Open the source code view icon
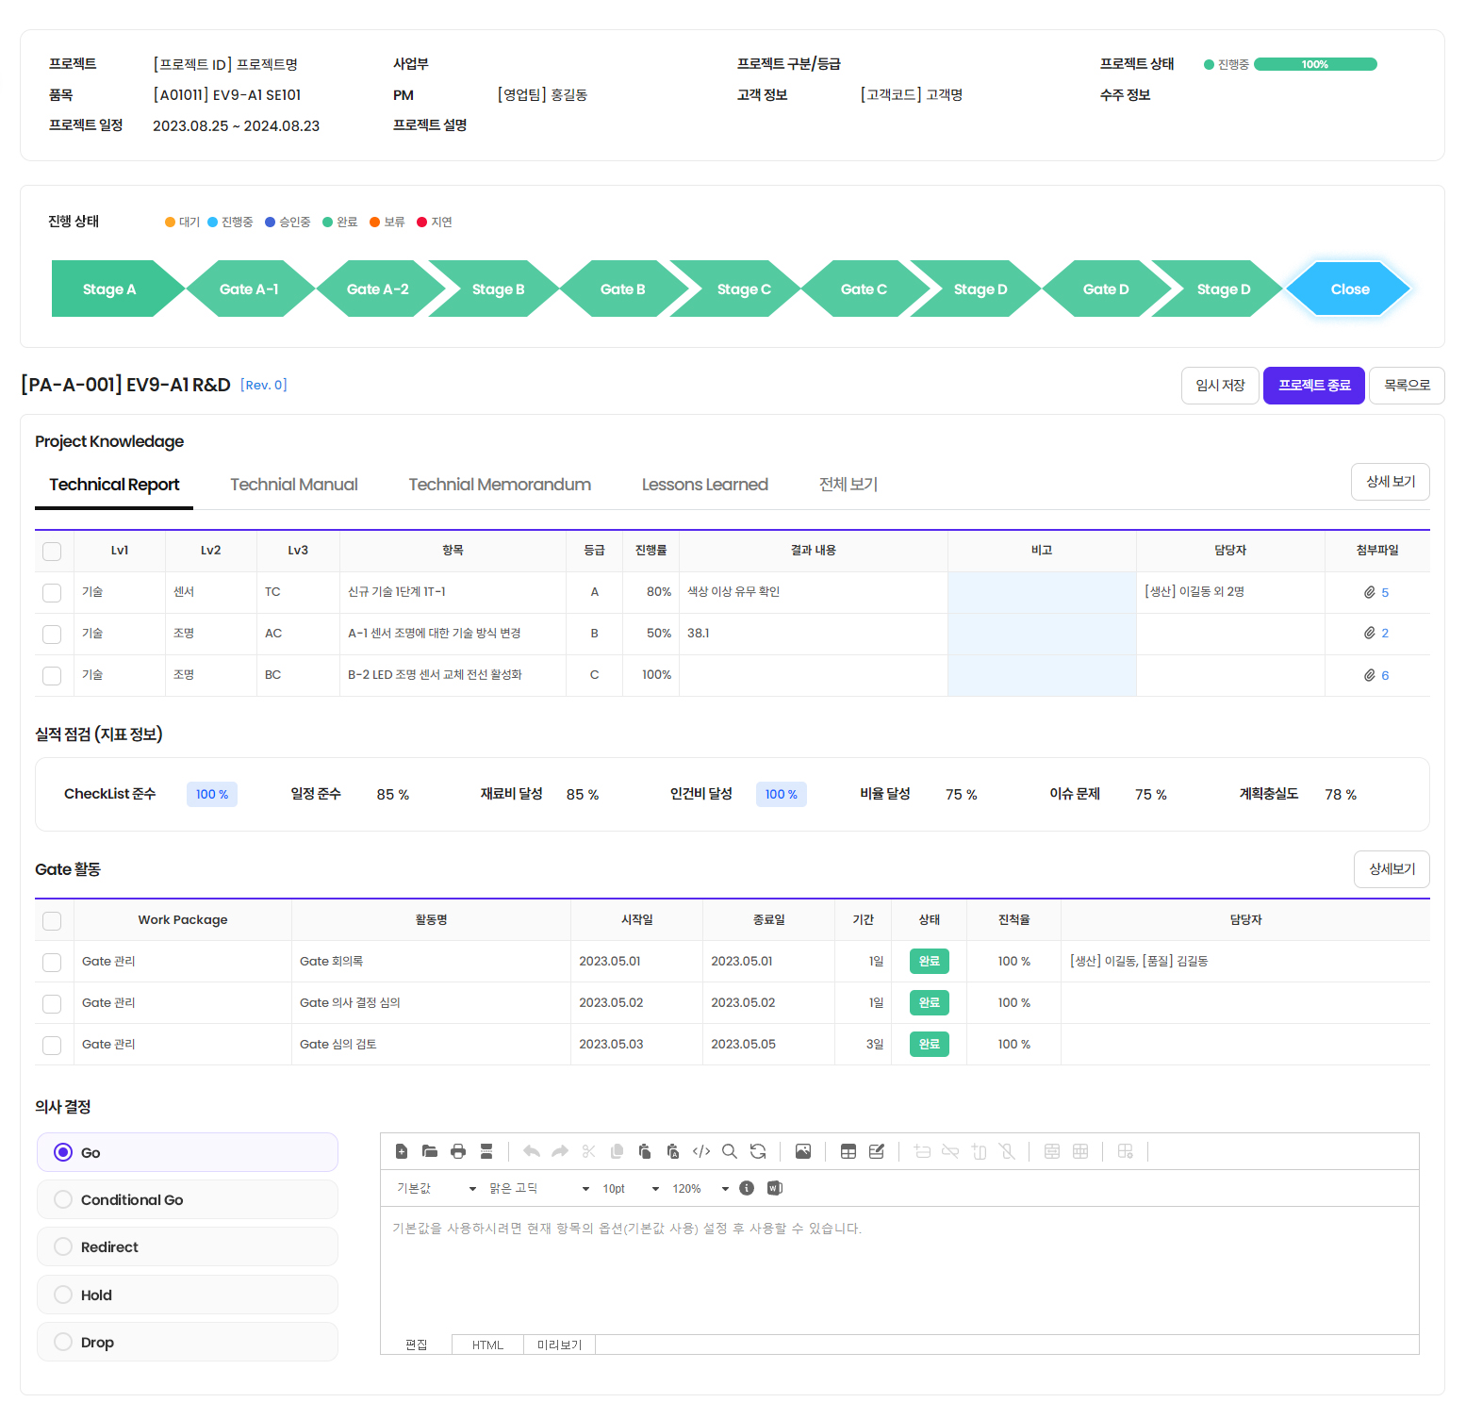The width and height of the screenshot is (1466, 1419). coord(701,1151)
